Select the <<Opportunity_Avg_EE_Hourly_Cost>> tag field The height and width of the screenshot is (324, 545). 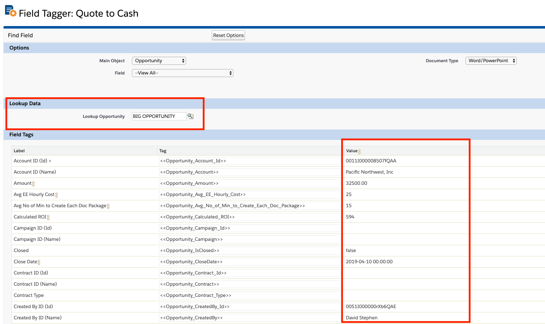click(250, 195)
